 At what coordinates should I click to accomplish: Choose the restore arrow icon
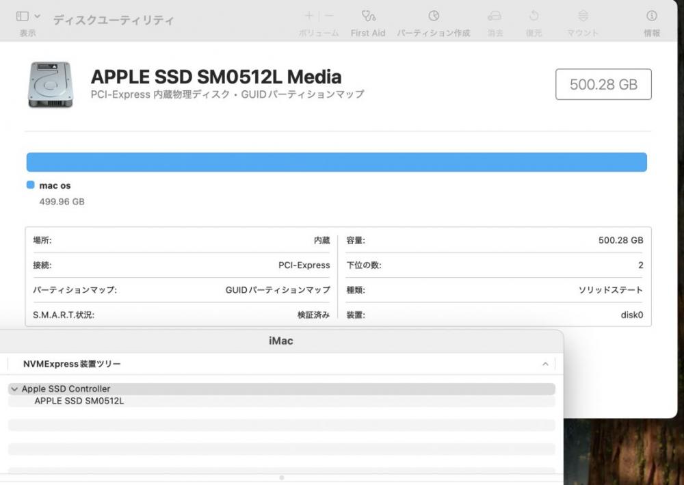534,16
